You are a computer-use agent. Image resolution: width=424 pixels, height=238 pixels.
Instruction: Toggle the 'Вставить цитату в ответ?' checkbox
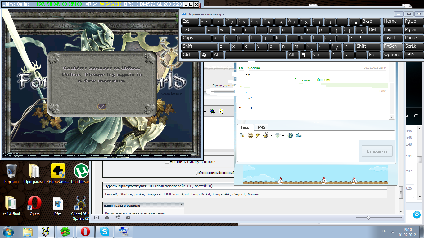pos(167,162)
